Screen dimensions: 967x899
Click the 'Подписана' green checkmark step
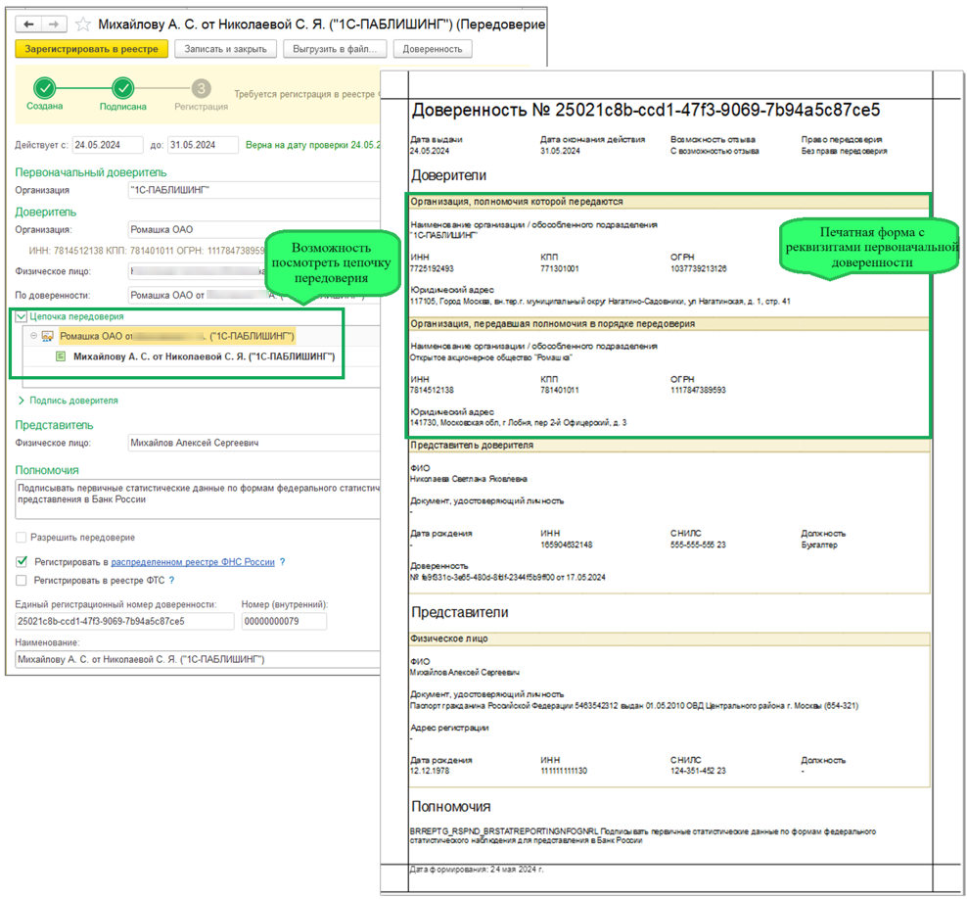pyautogui.click(x=122, y=88)
